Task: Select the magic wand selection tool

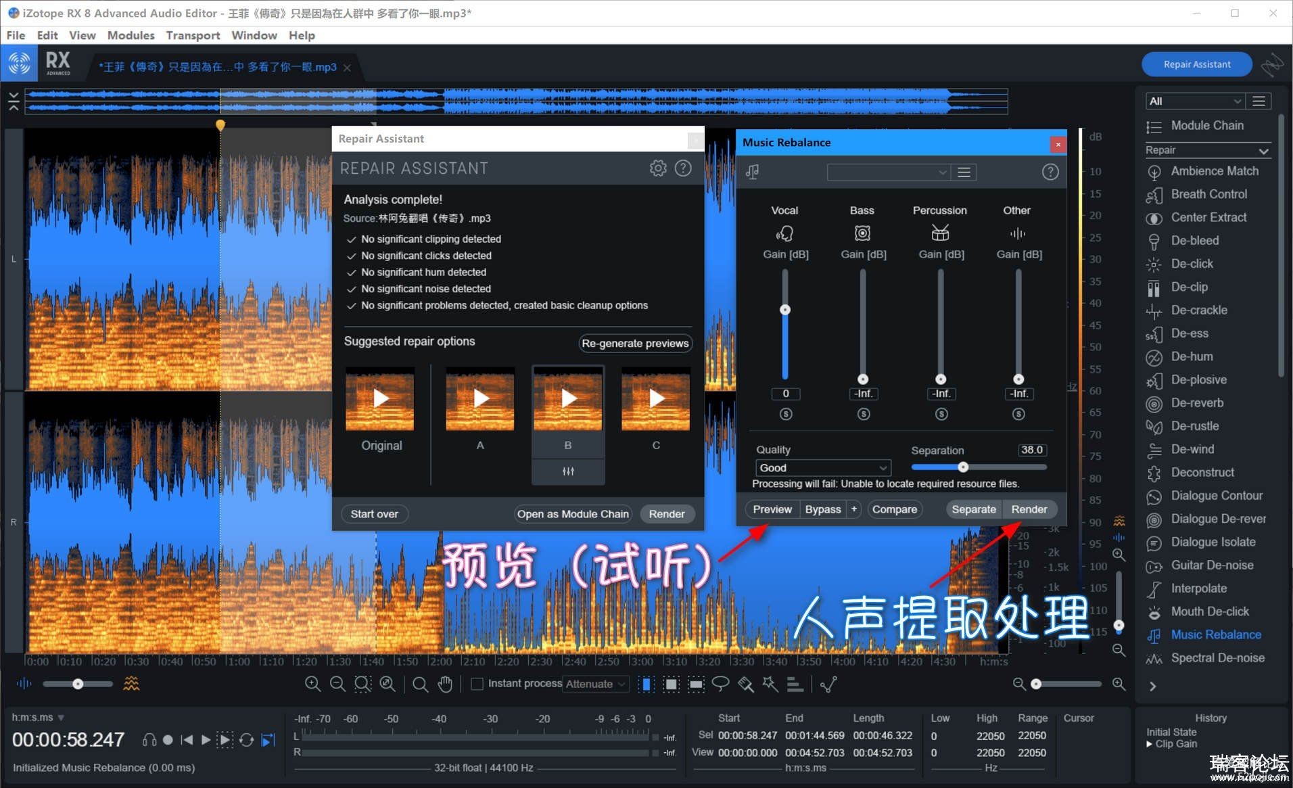Action: point(770,684)
